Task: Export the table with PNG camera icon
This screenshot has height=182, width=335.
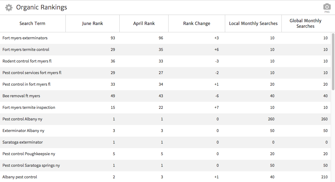Action: (327, 8)
